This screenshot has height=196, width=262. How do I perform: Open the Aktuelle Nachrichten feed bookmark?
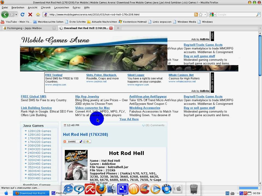click(102, 22)
